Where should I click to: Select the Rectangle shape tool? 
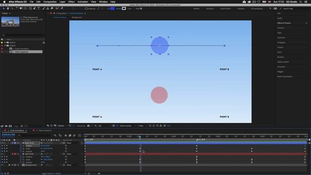click(30, 9)
